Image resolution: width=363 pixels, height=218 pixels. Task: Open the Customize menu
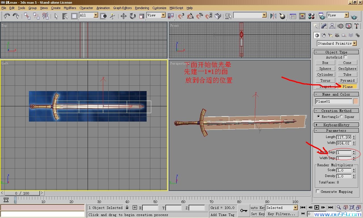pos(159,8)
